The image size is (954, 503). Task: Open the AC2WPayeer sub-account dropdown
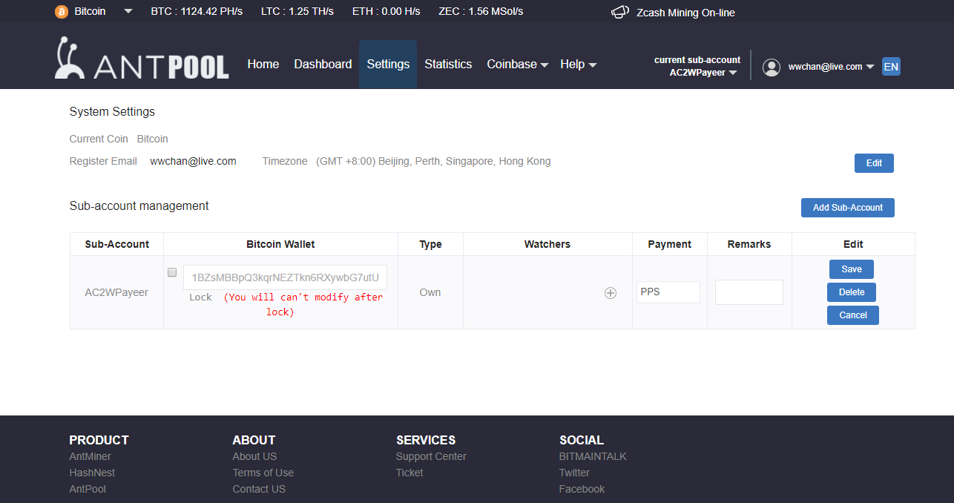point(703,73)
